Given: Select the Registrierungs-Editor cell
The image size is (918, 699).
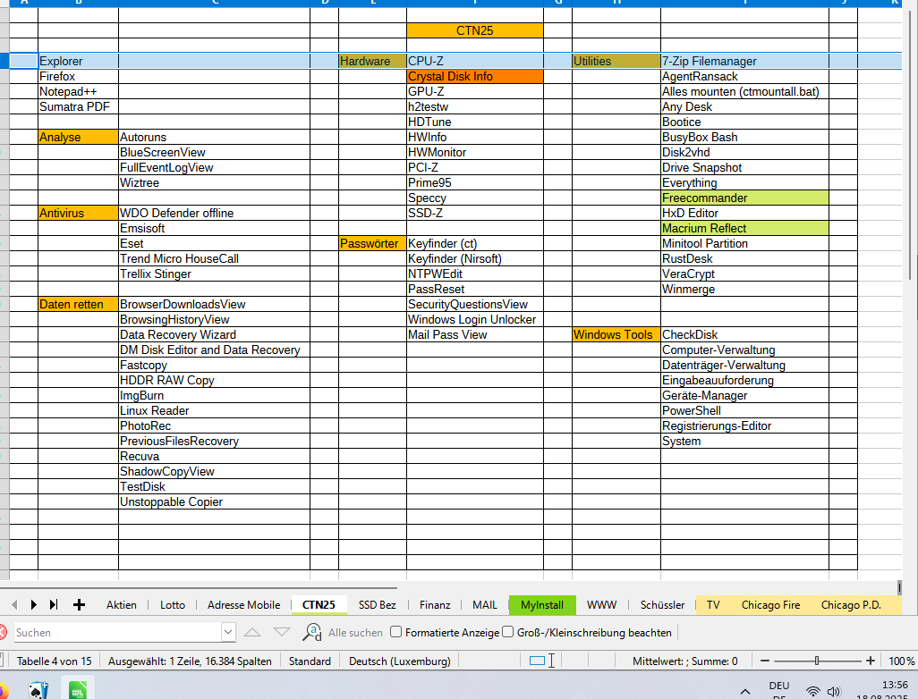Looking at the screenshot, I should pos(744,425).
